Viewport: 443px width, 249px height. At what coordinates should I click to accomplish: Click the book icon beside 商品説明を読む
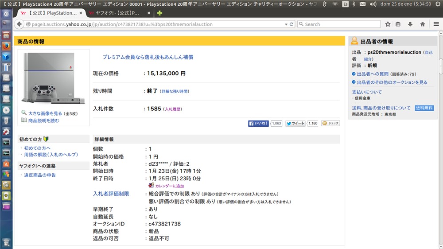[x=24, y=120]
